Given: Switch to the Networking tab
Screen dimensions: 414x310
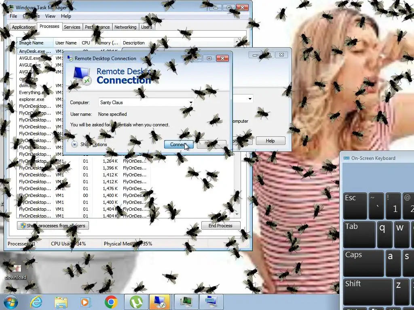Looking at the screenshot, I should (125, 27).
